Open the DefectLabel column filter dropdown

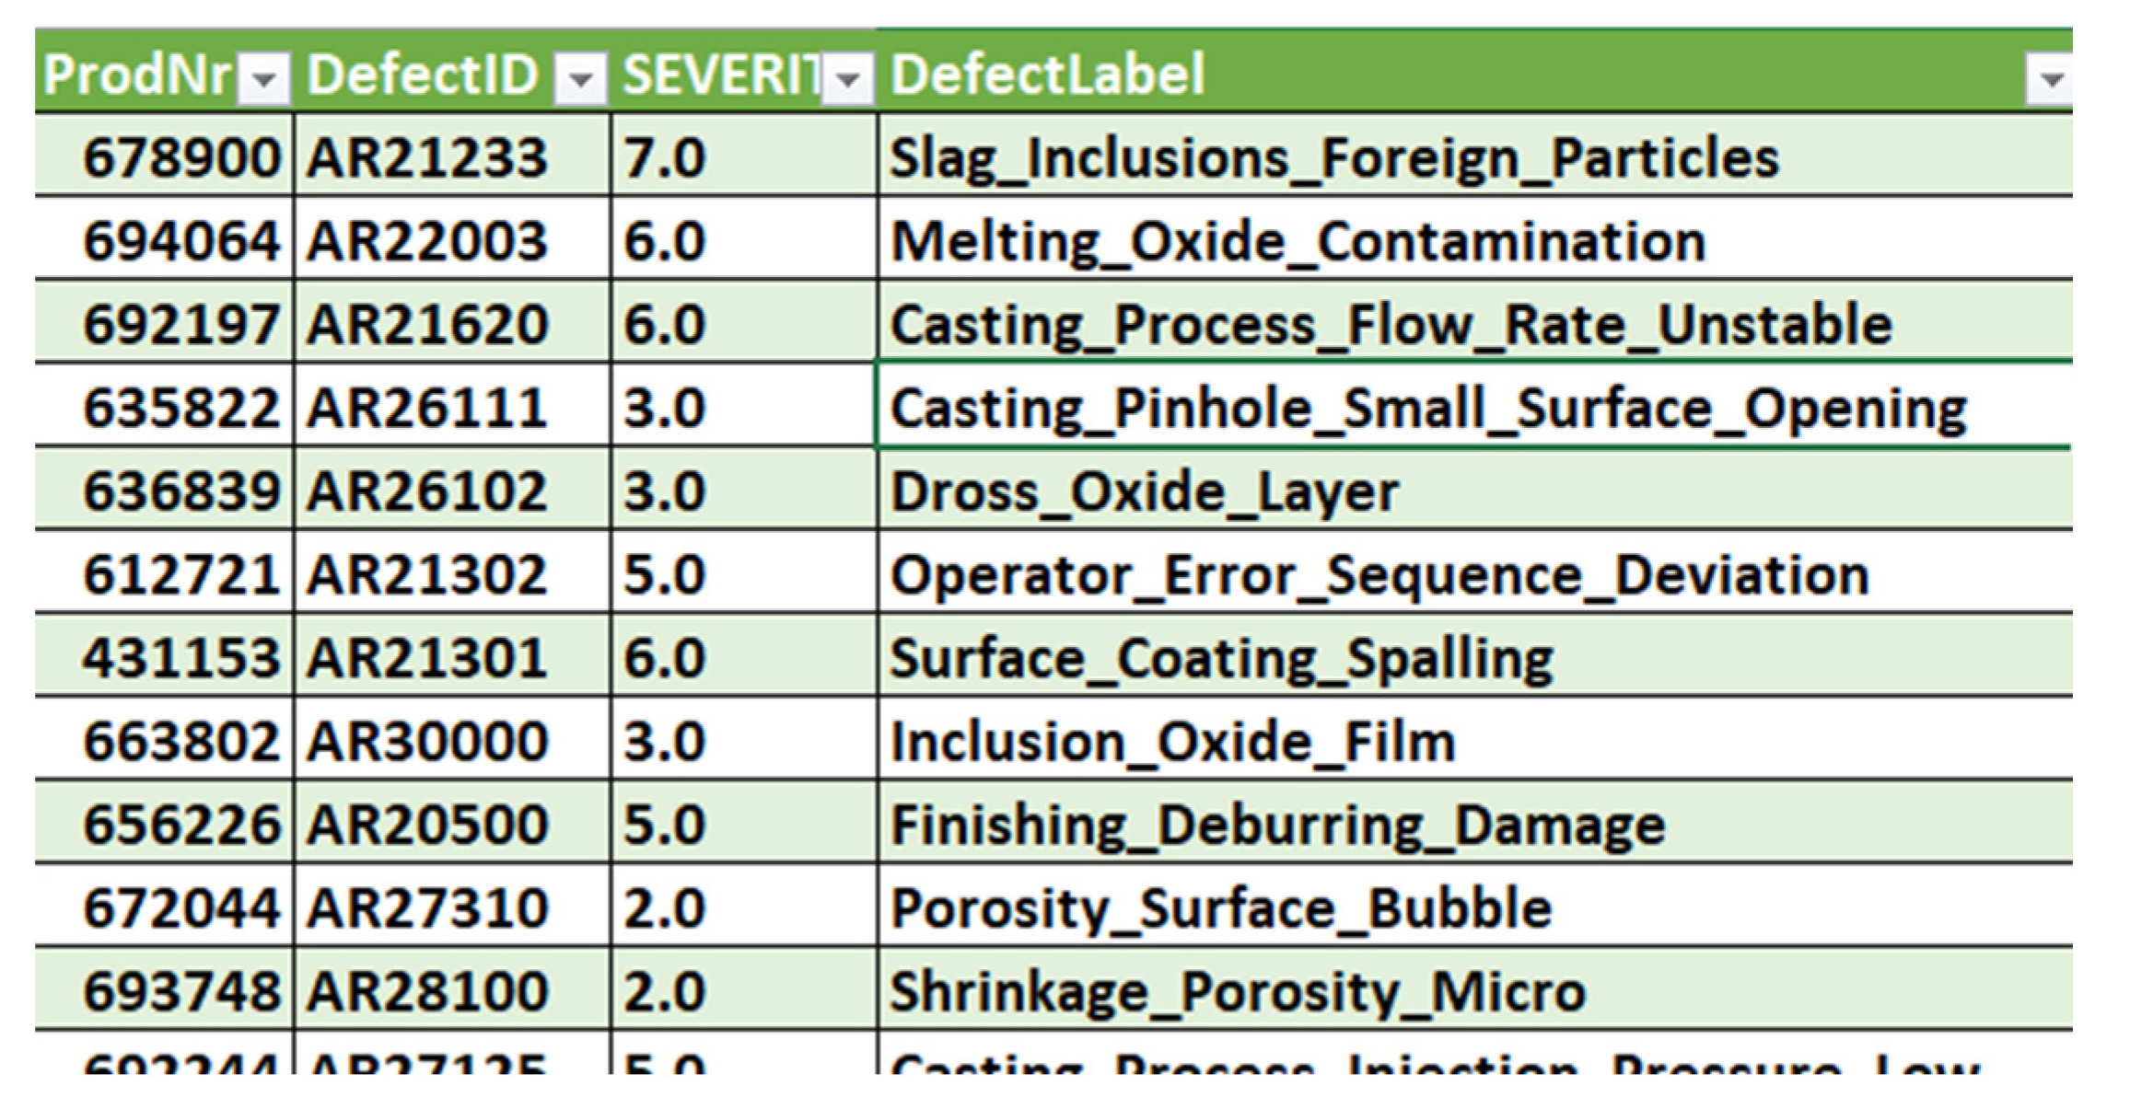point(2051,79)
